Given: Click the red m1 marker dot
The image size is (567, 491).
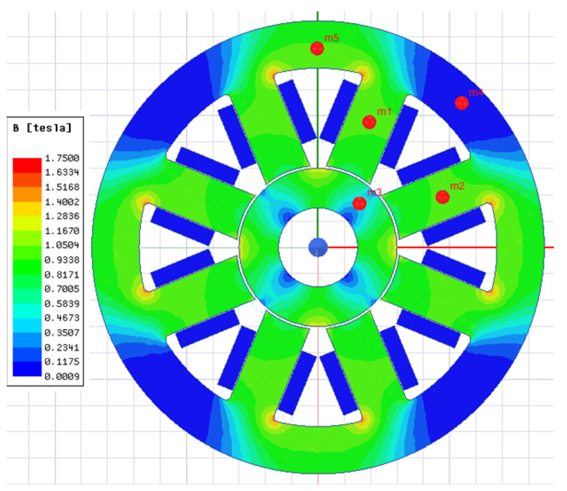Looking at the screenshot, I should point(369,122).
